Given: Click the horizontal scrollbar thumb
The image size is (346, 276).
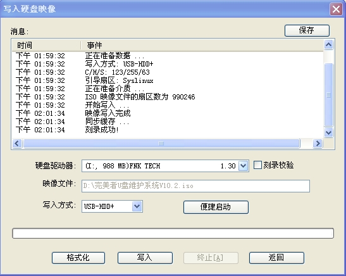Looking at the screenshot, I should tap(161, 144).
